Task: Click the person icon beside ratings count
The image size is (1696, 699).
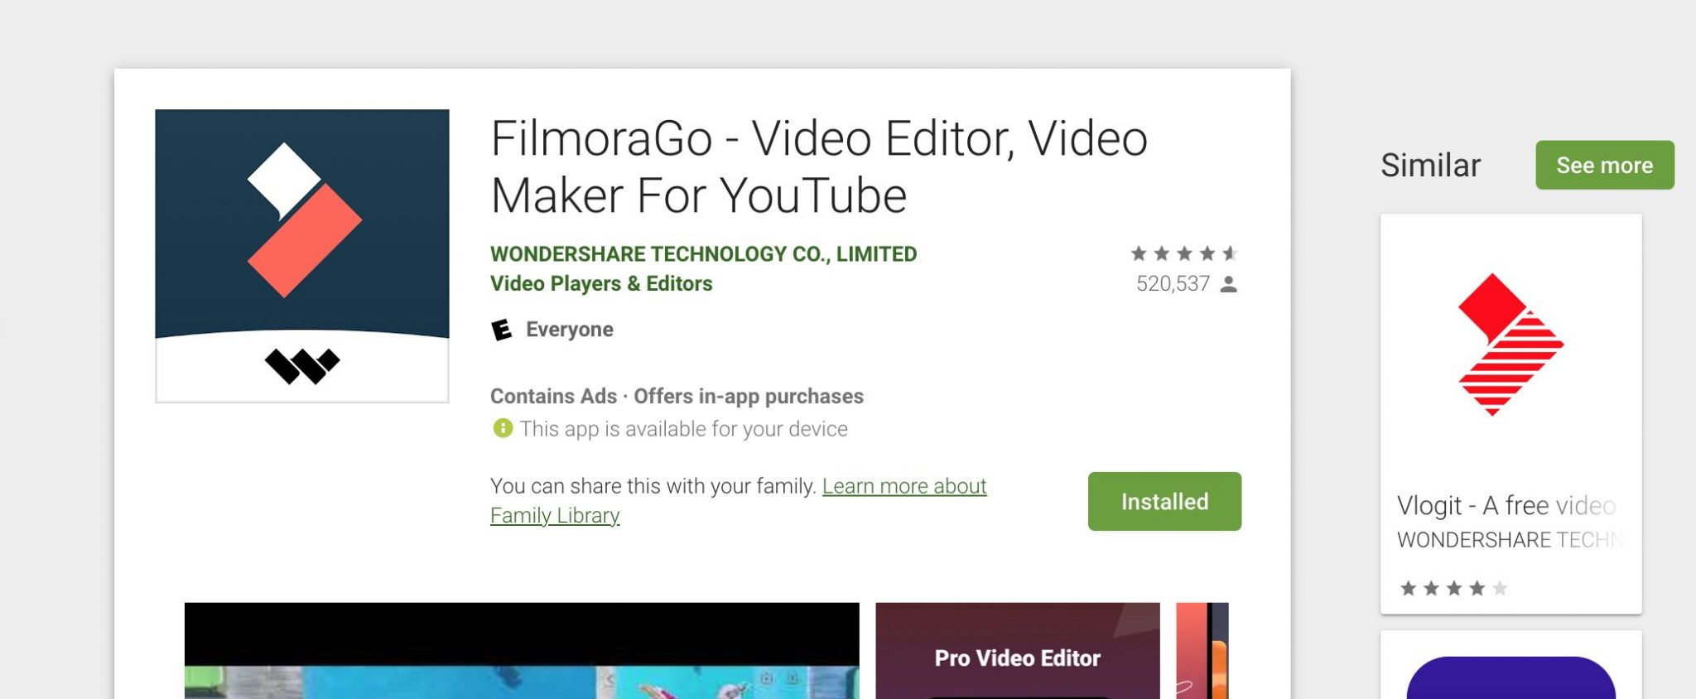Action: tap(1229, 284)
